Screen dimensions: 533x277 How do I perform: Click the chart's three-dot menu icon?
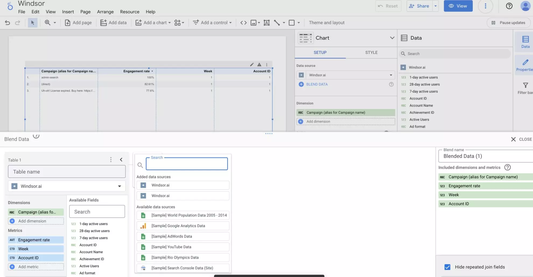pyautogui.click(x=267, y=64)
